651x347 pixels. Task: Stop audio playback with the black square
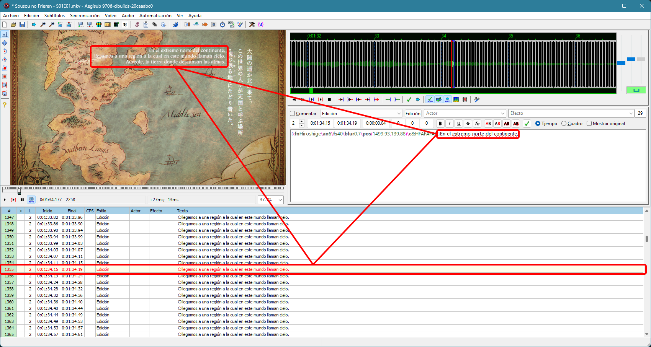[x=329, y=99]
